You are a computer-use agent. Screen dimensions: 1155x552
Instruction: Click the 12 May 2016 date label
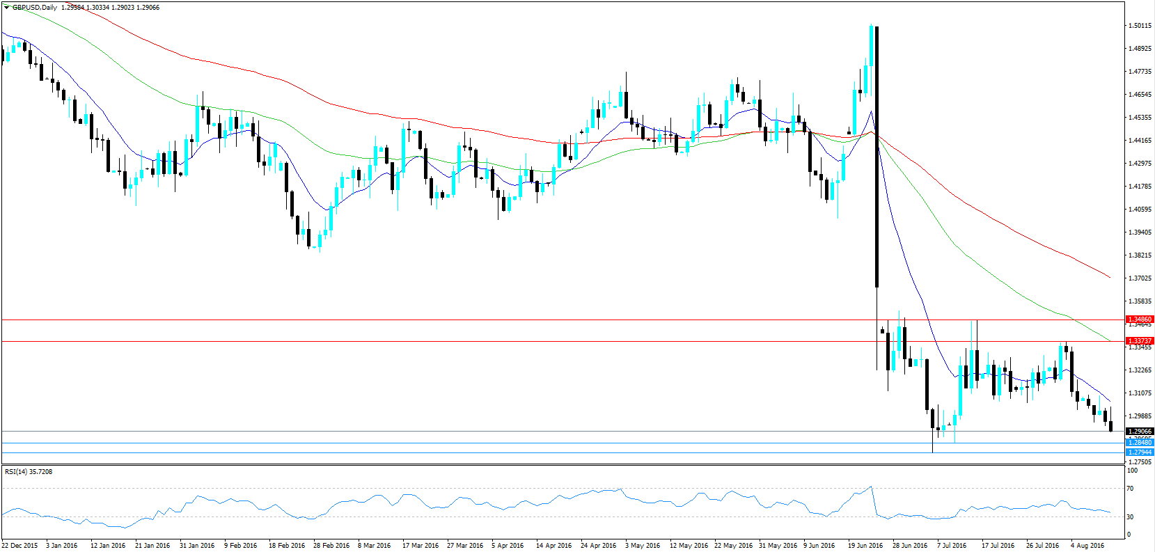click(x=689, y=546)
